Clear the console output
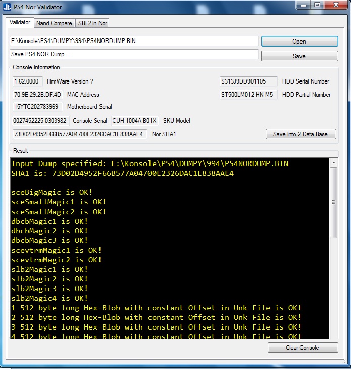This screenshot has height=369, width=351. coord(303,348)
